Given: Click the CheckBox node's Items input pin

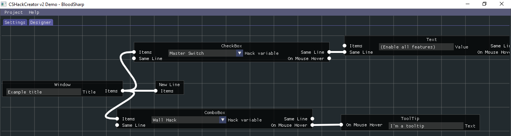Looking at the screenshot, I should point(134,52).
